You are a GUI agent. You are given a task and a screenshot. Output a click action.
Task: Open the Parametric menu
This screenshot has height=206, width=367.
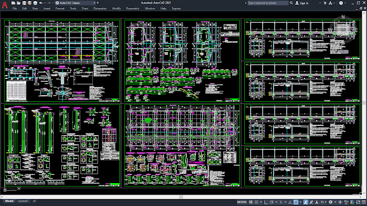click(132, 9)
